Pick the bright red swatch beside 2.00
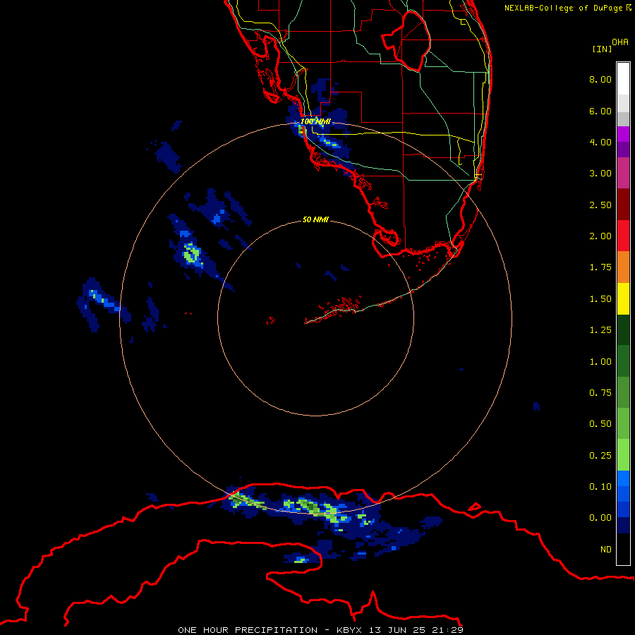The height and width of the screenshot is (635, 635). click(x=623, y=236)
